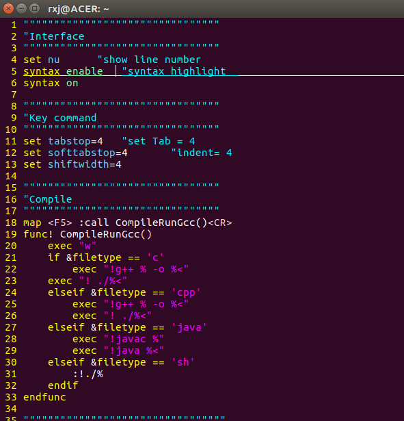Click the "show line number" comment
Viewport: 404px width, 421px height.
[x=149, y=60]
